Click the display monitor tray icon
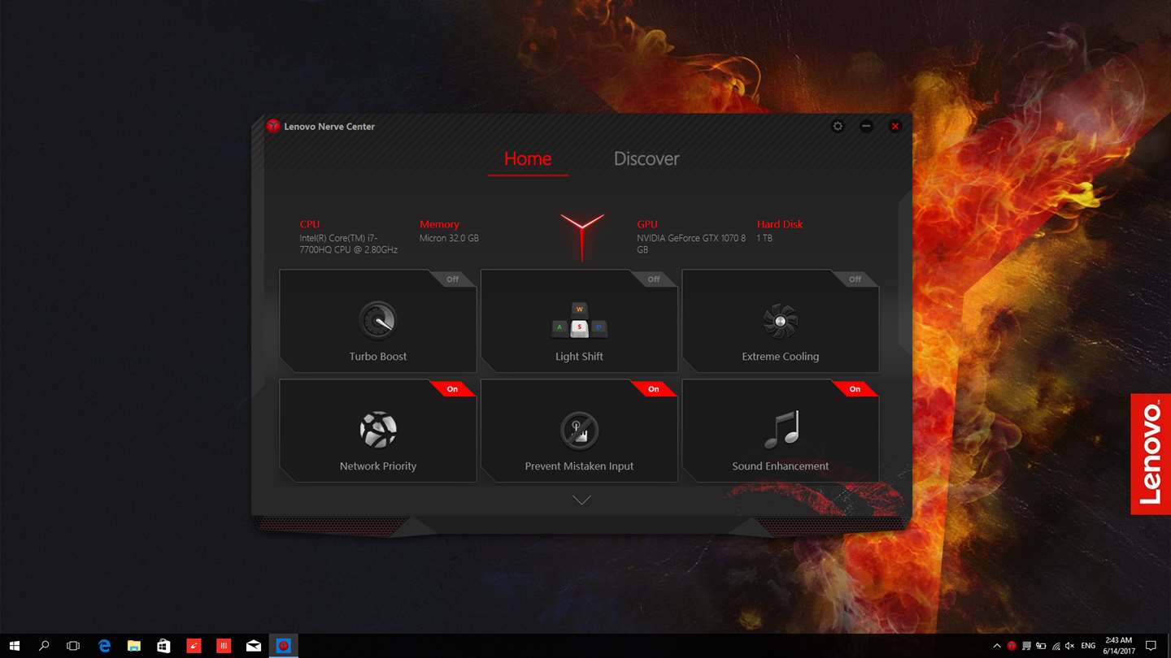The height and width of the screenshot is (658, 1171). click(1026, 646)
